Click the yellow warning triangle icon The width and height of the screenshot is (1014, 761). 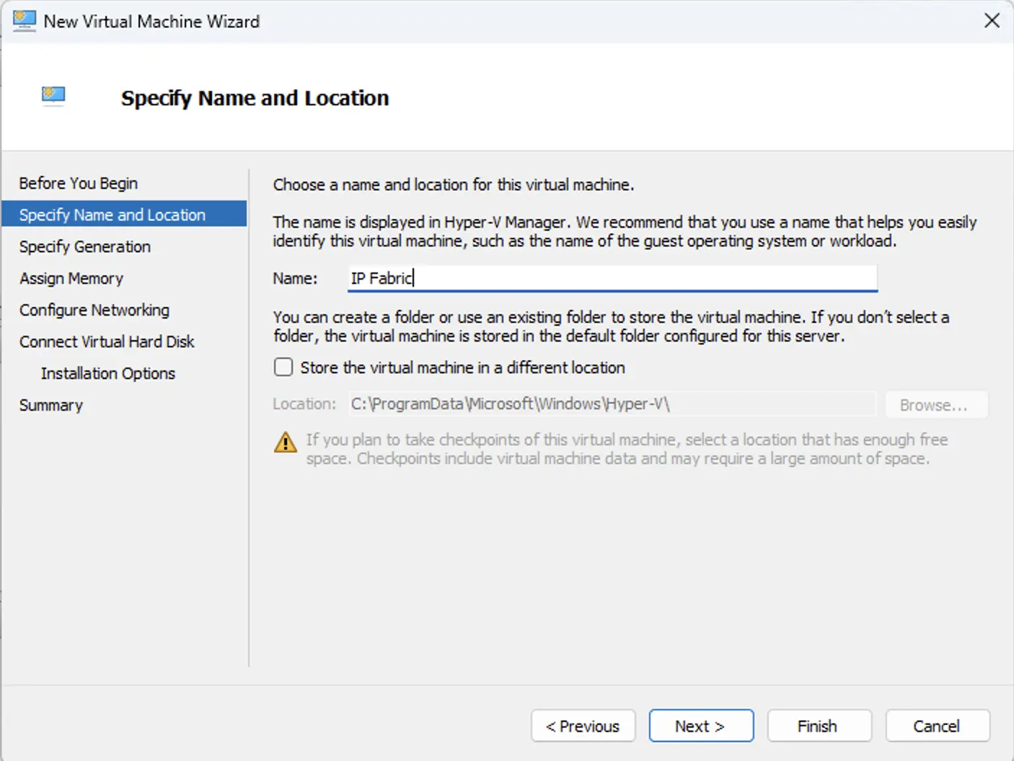point(285,442)
